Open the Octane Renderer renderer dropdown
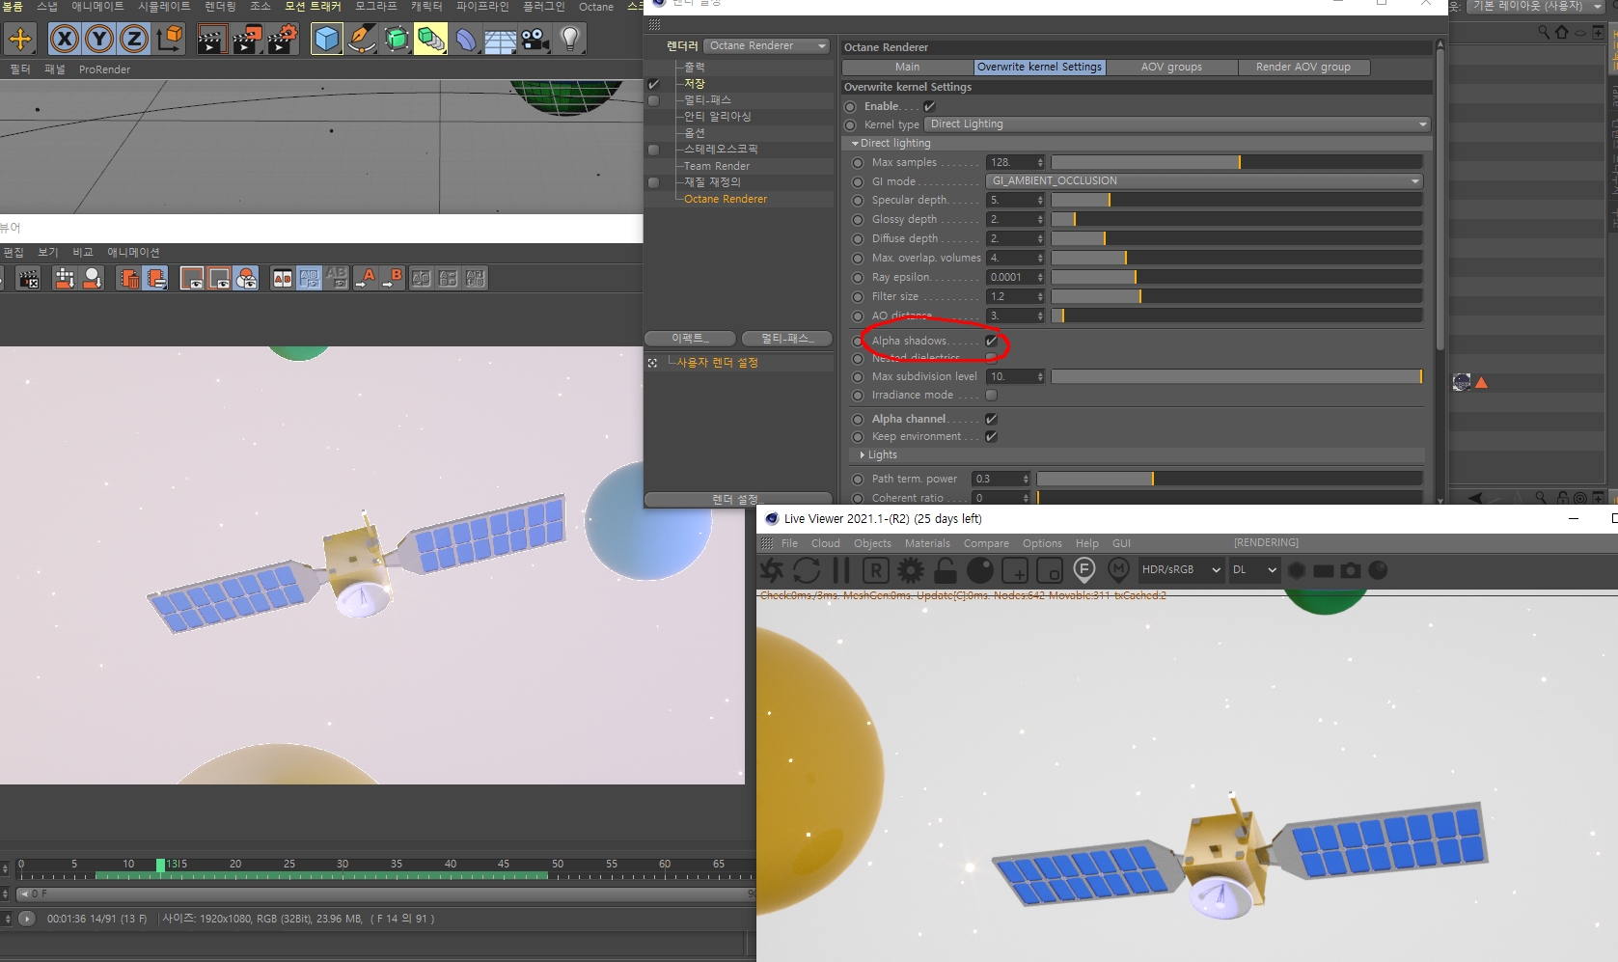 coord(766,45)
